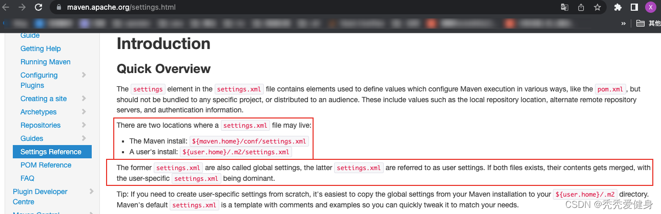Viewport: 661px width, 214px height.
Task: Click the ${maven.home}/conf/settings.xml path
Action: coord(250,141)
